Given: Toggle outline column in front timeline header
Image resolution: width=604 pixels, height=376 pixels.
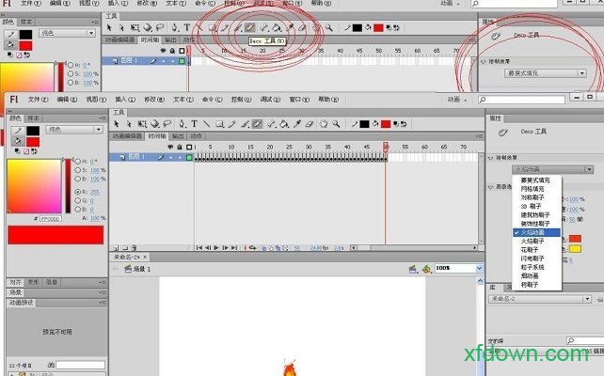Looking at the screenshot, I should click(189, 147).
